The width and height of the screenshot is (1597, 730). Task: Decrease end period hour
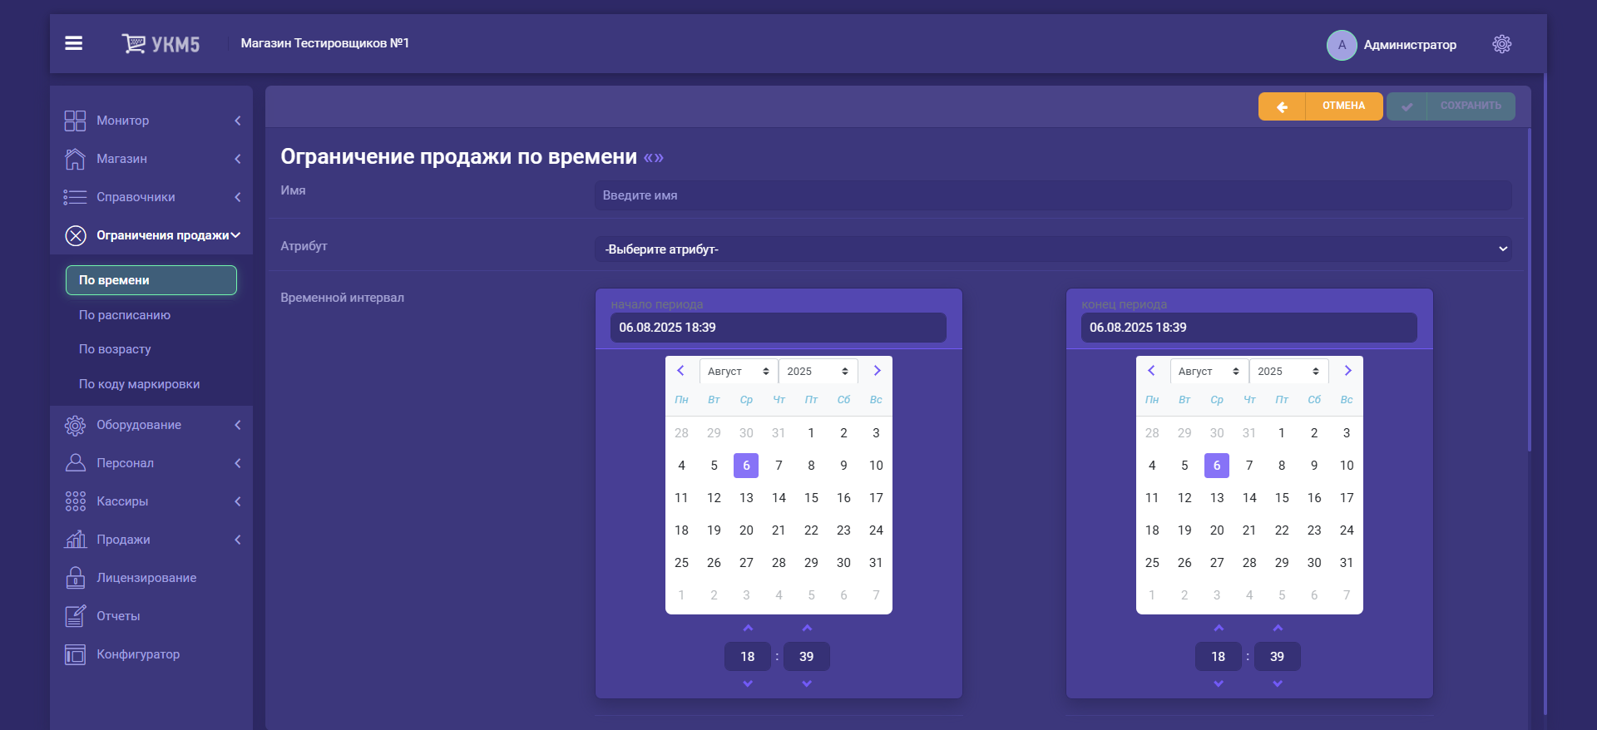[1219, 683]
